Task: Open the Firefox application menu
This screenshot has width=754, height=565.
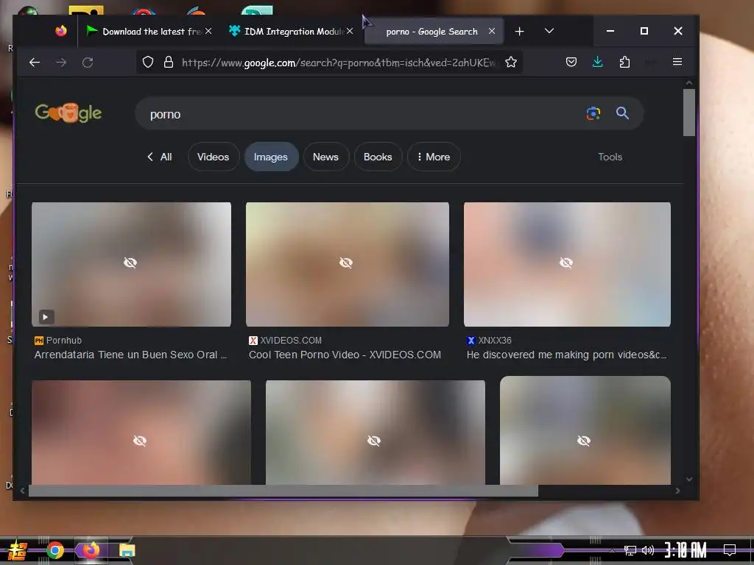Action: pos(677,62)
